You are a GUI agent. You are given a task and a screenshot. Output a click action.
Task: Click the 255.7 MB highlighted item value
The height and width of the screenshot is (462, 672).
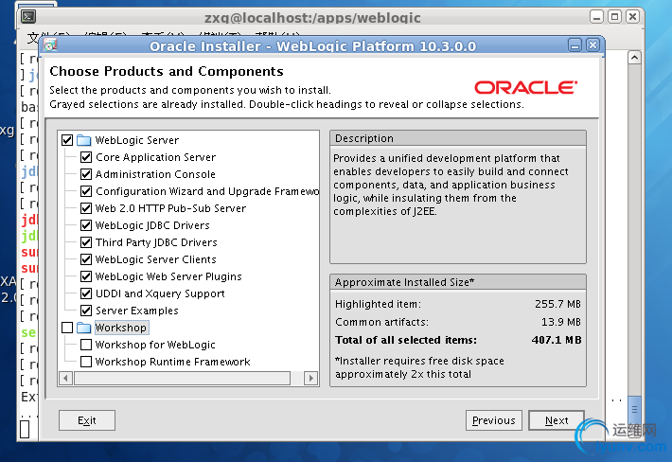pos(557,304)
